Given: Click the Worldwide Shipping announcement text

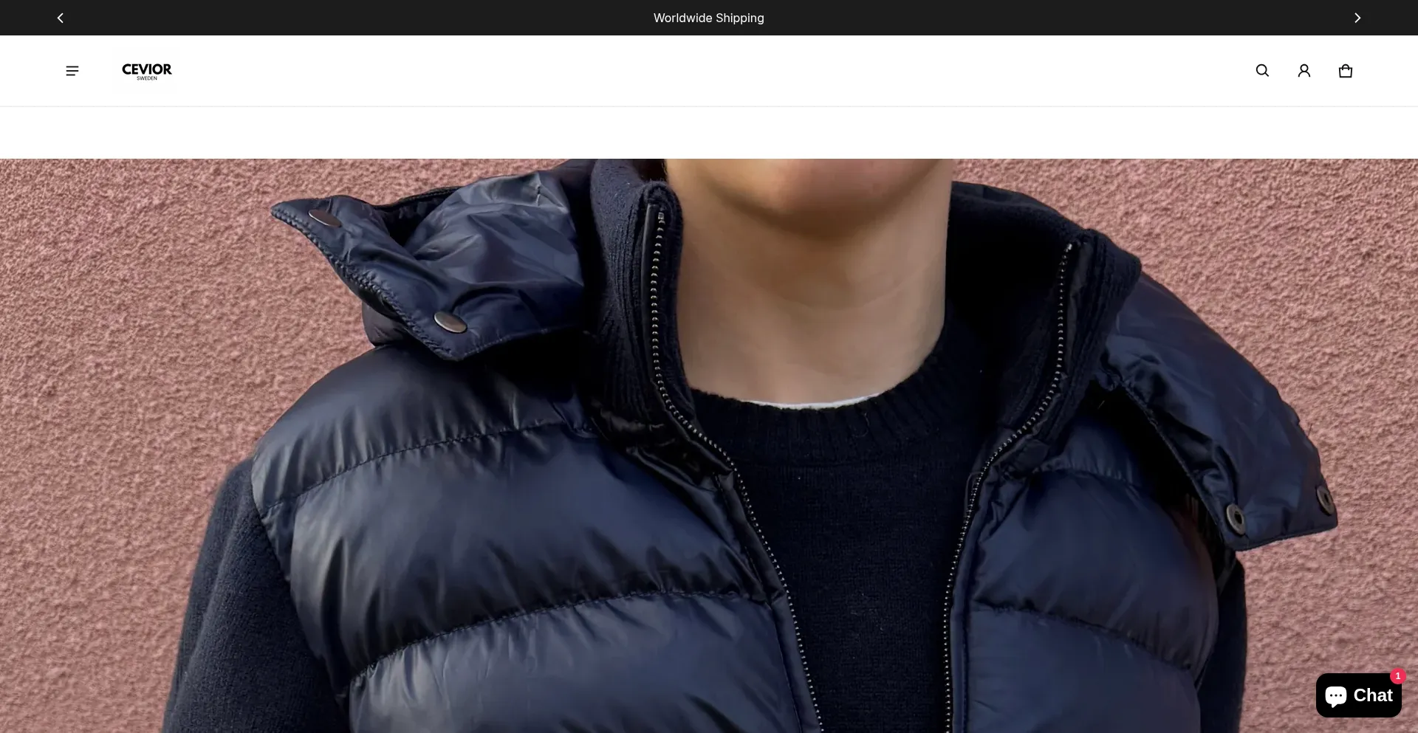Looking at the screenshot, I should click(708, 18).
